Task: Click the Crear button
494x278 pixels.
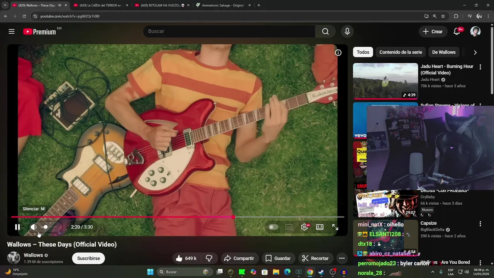Action: coord(433,32)
